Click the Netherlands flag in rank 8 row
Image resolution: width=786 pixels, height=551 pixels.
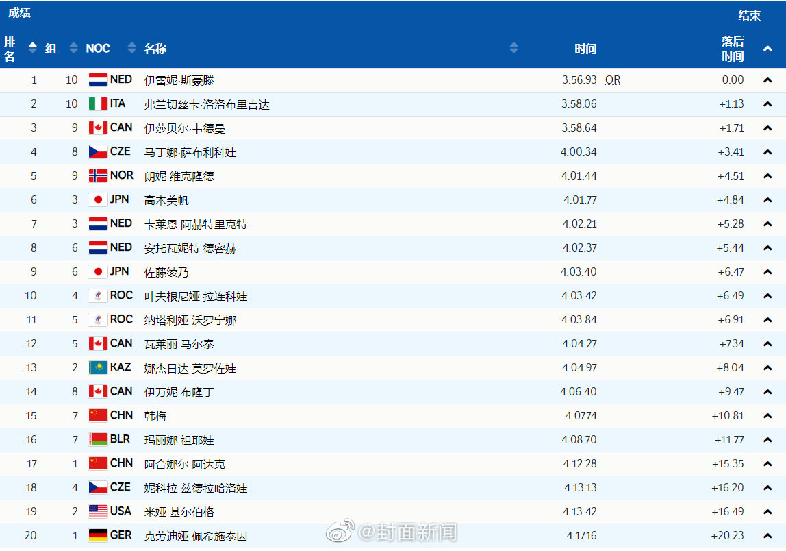coord(98,248)
